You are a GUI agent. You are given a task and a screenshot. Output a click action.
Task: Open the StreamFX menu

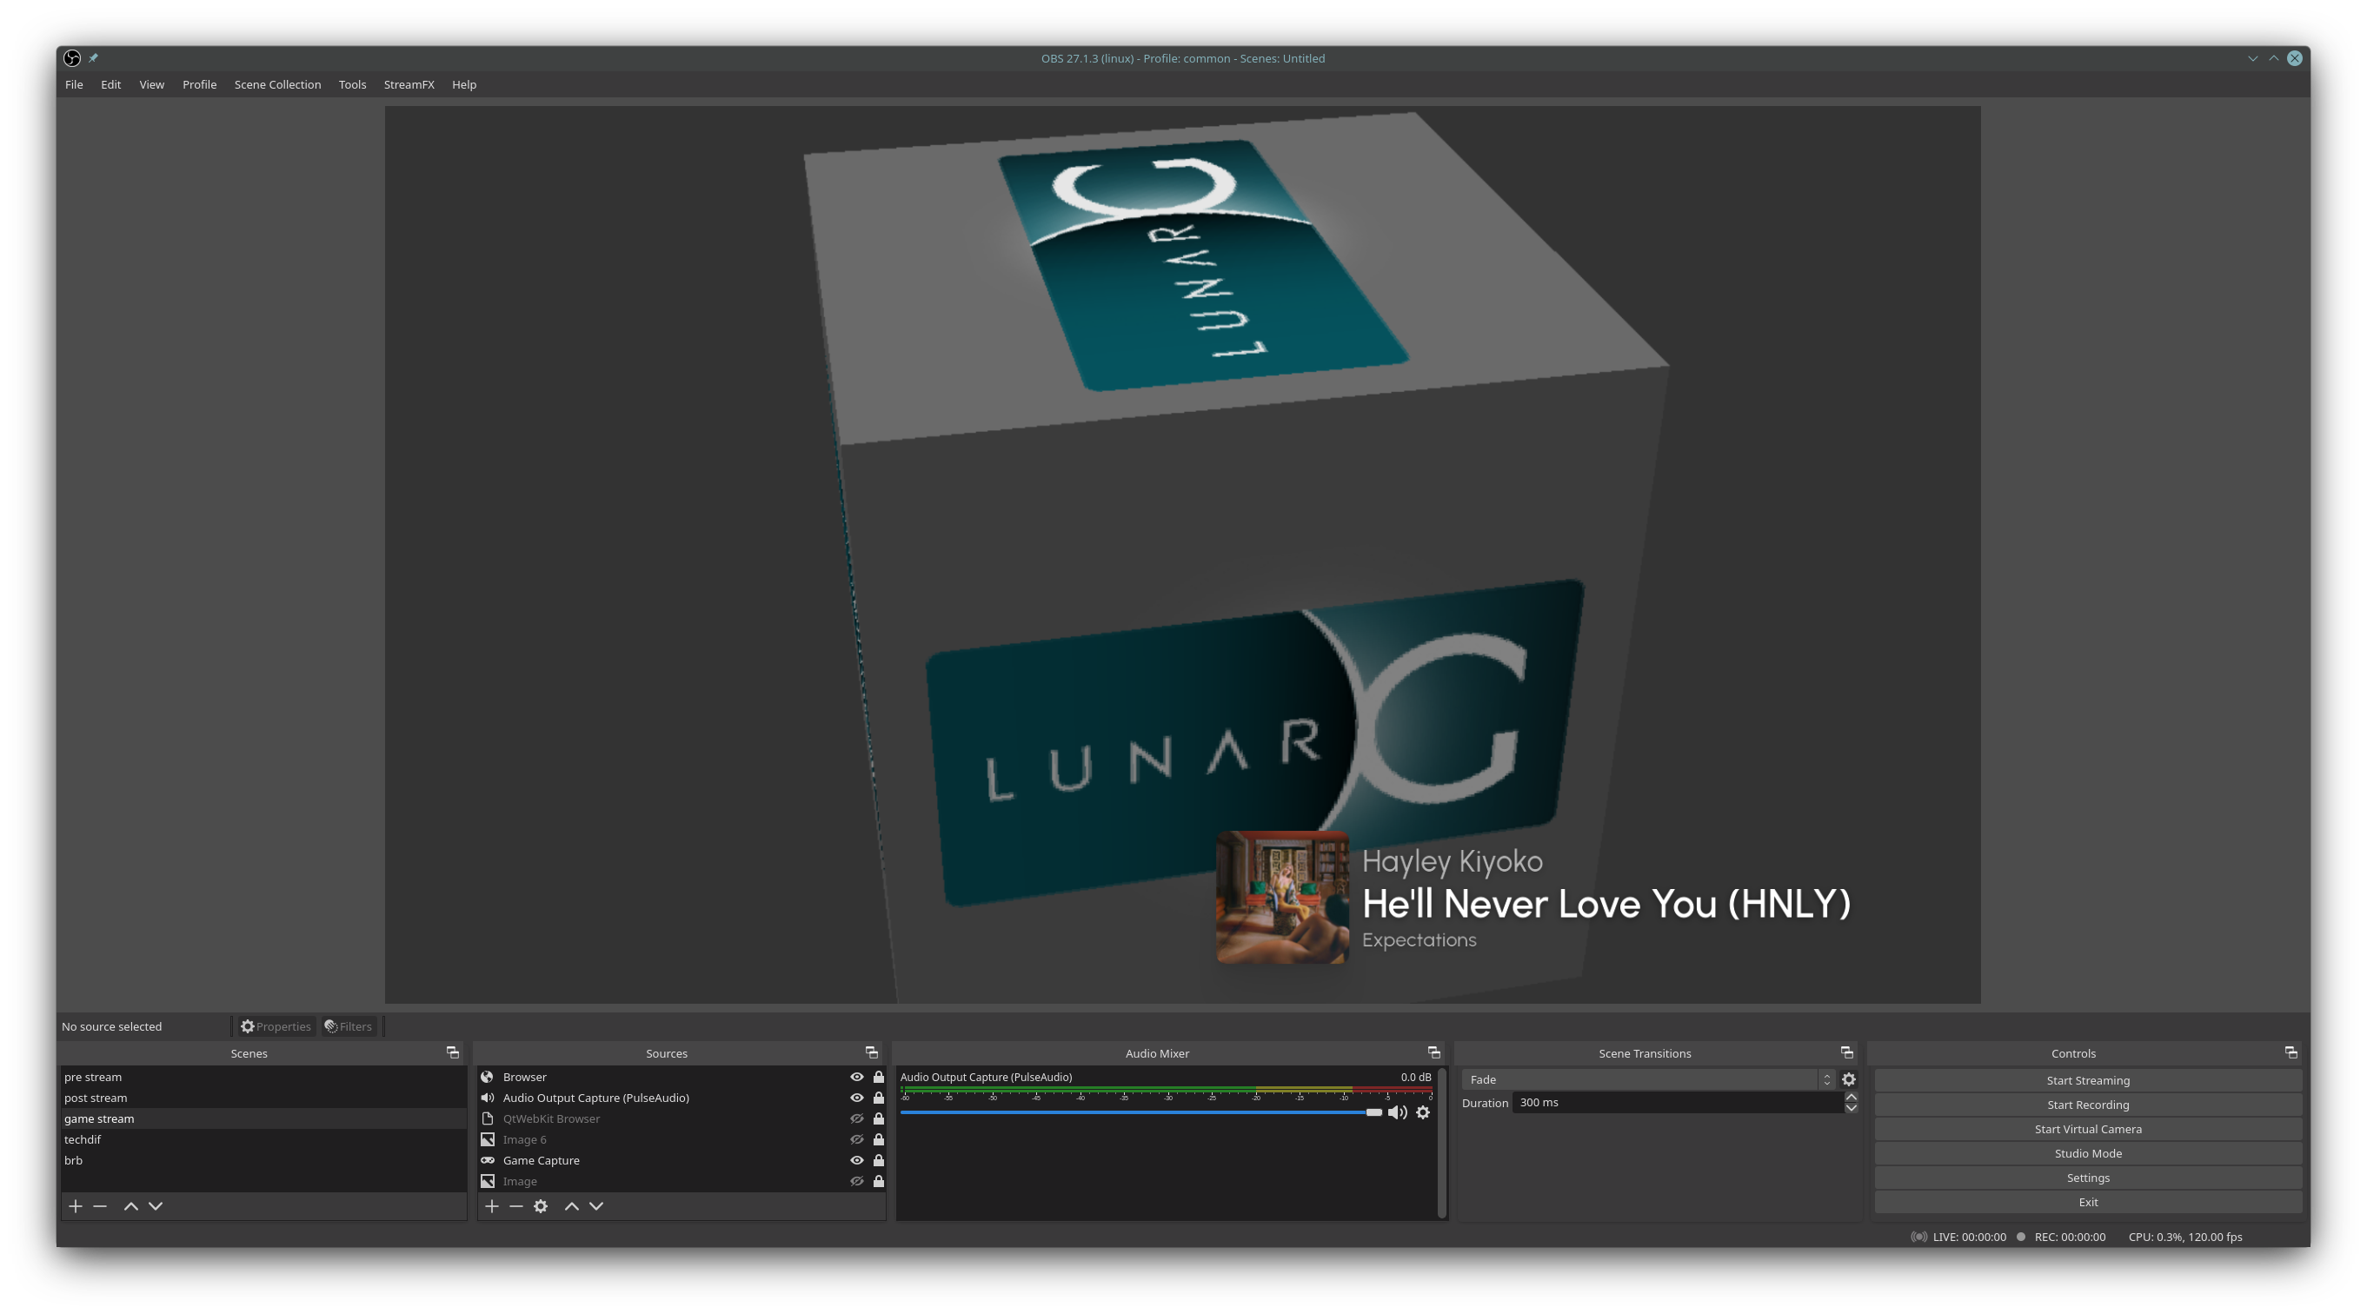tap(409, 84)
